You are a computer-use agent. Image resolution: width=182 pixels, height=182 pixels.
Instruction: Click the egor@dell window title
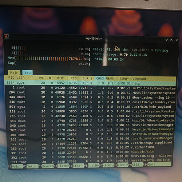coord(94,38)
